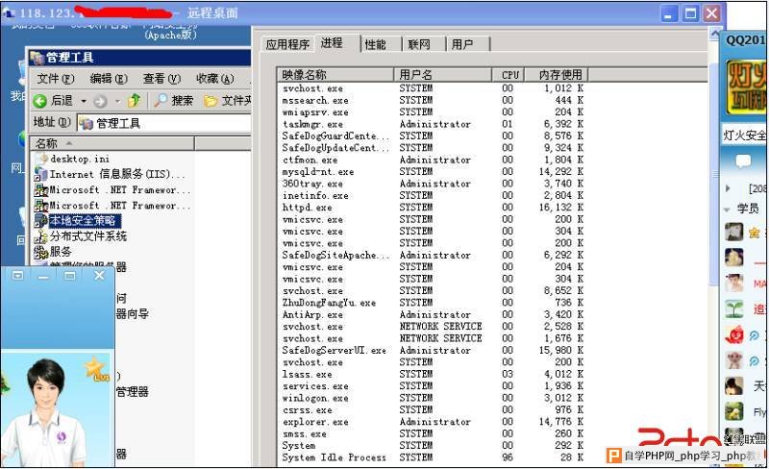Select the 服务 shortcut icon
Image resolution: width=769 pixels, height=469 pixels.
tap(40, 252)
